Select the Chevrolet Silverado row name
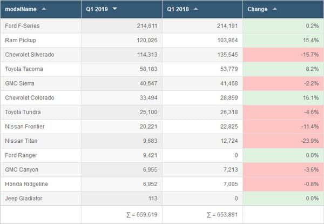324x224 pixels. click(30, 55)
